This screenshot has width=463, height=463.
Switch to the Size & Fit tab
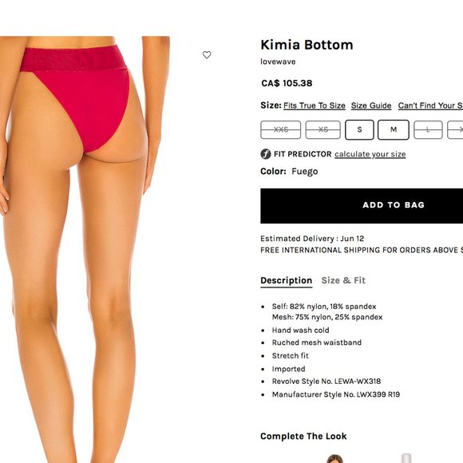343,280
